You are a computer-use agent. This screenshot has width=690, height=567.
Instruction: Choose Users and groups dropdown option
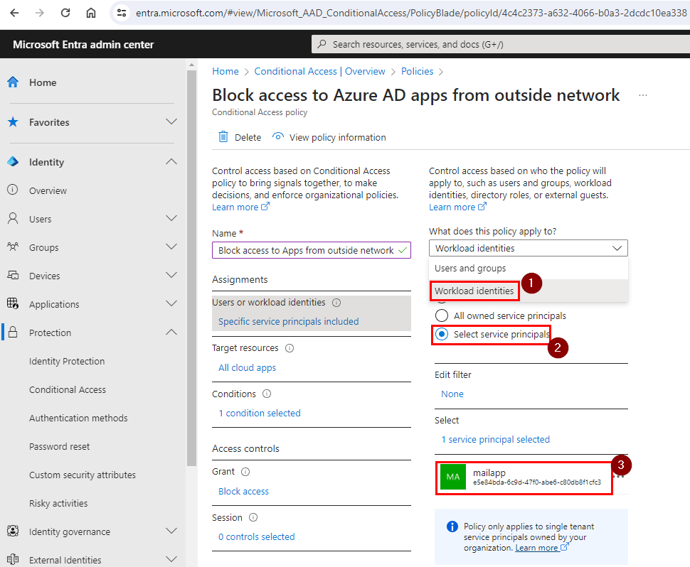point(470,269)
